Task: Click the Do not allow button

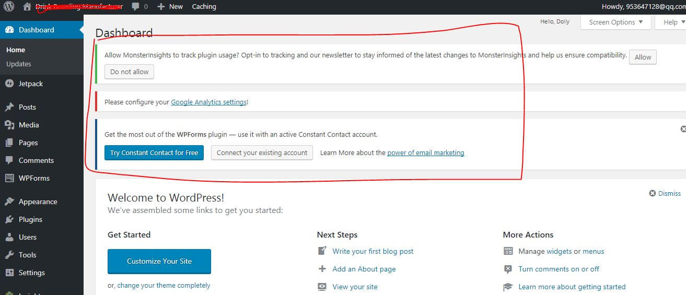Action: click(129, 72)
